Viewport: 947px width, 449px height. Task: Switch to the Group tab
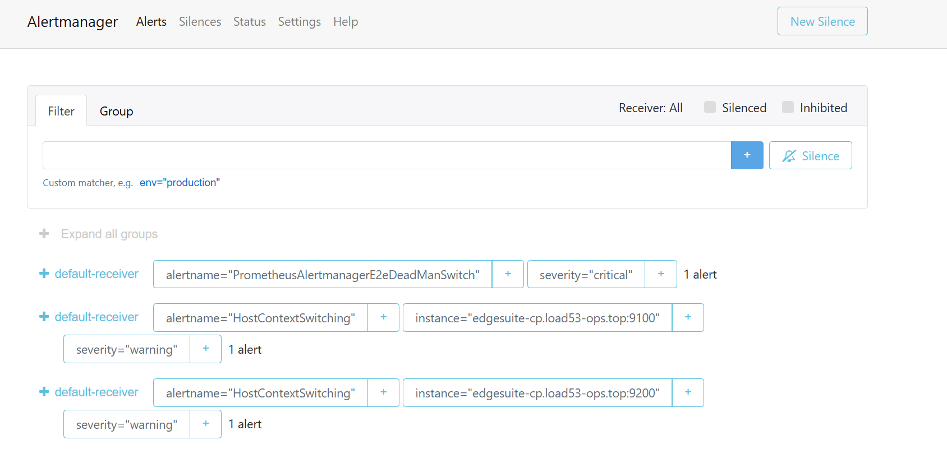click(x=116, y=111)
